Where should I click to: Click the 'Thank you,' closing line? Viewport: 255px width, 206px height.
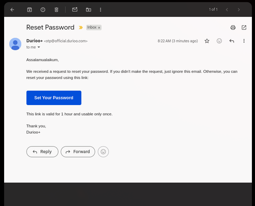[36, 126]
